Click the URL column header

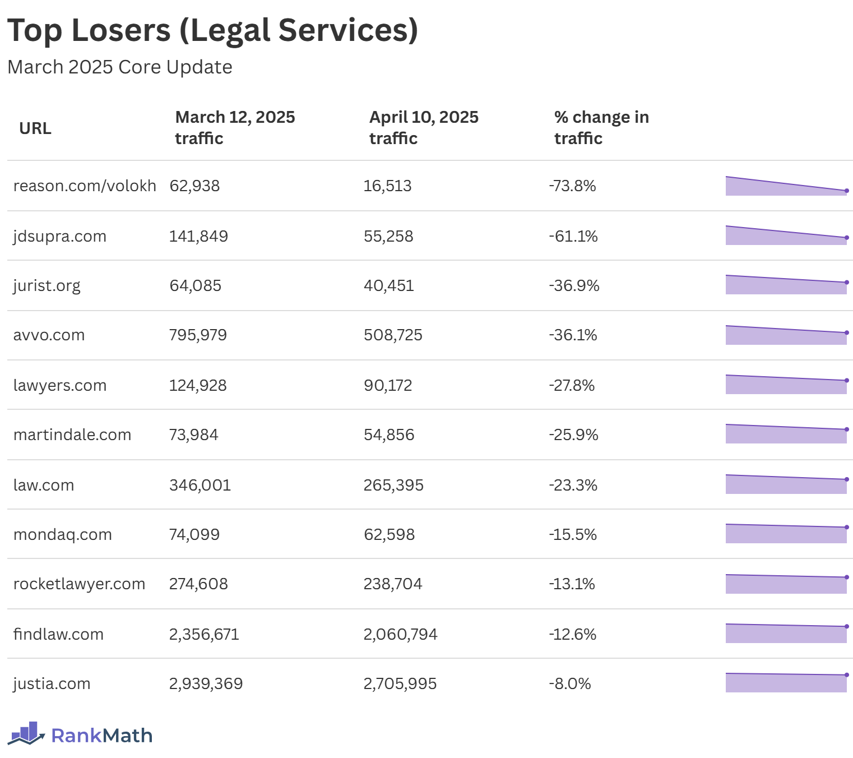35,128
